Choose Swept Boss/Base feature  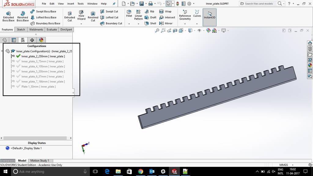pyautogui.click(x=43, y=11)
